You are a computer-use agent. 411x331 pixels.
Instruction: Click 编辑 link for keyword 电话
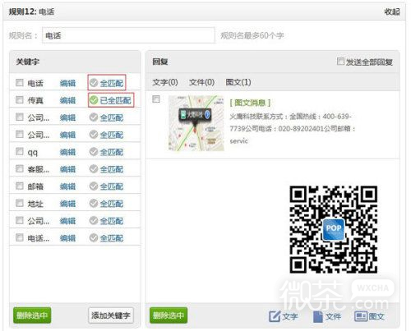67,83
